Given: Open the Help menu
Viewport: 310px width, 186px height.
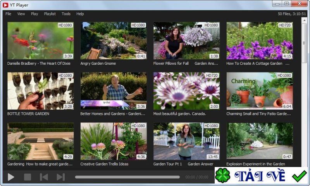Looking at the screenshot, I should coord(80,14).
